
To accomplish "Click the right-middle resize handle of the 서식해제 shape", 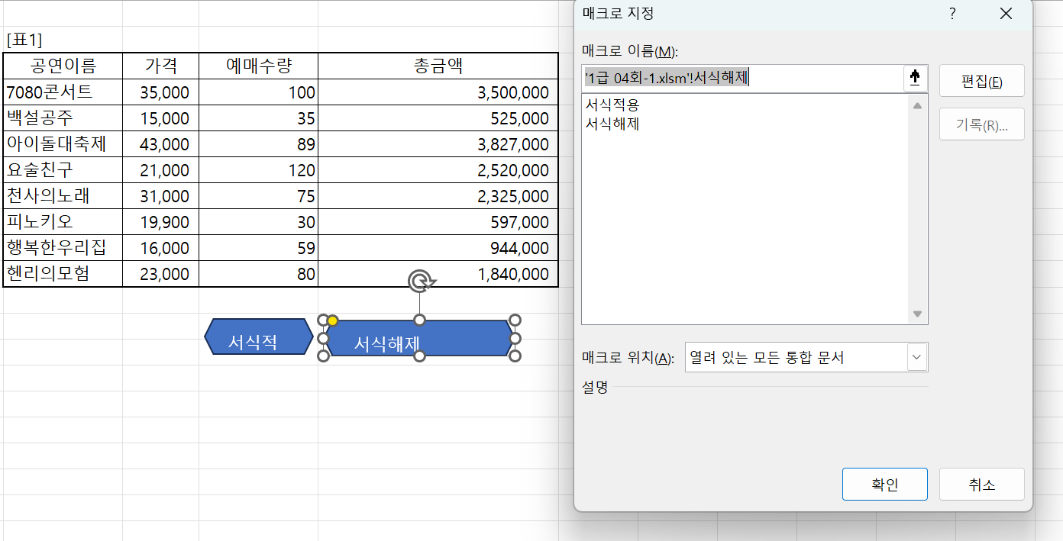I will tap(515, 338).
